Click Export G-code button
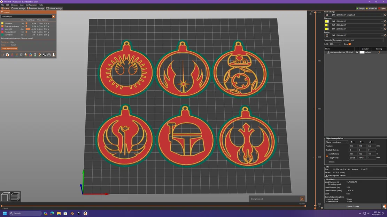The image size is (387, 217). pos(353,207)
